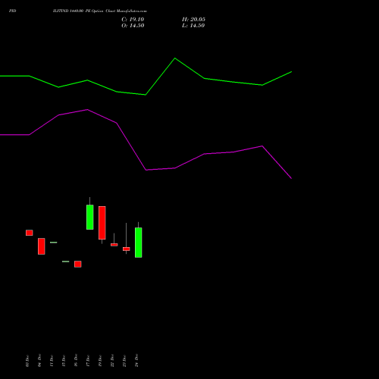
Task: Click the low price L: 14.50
Action: pyautogui.click(x=193, y=26)
